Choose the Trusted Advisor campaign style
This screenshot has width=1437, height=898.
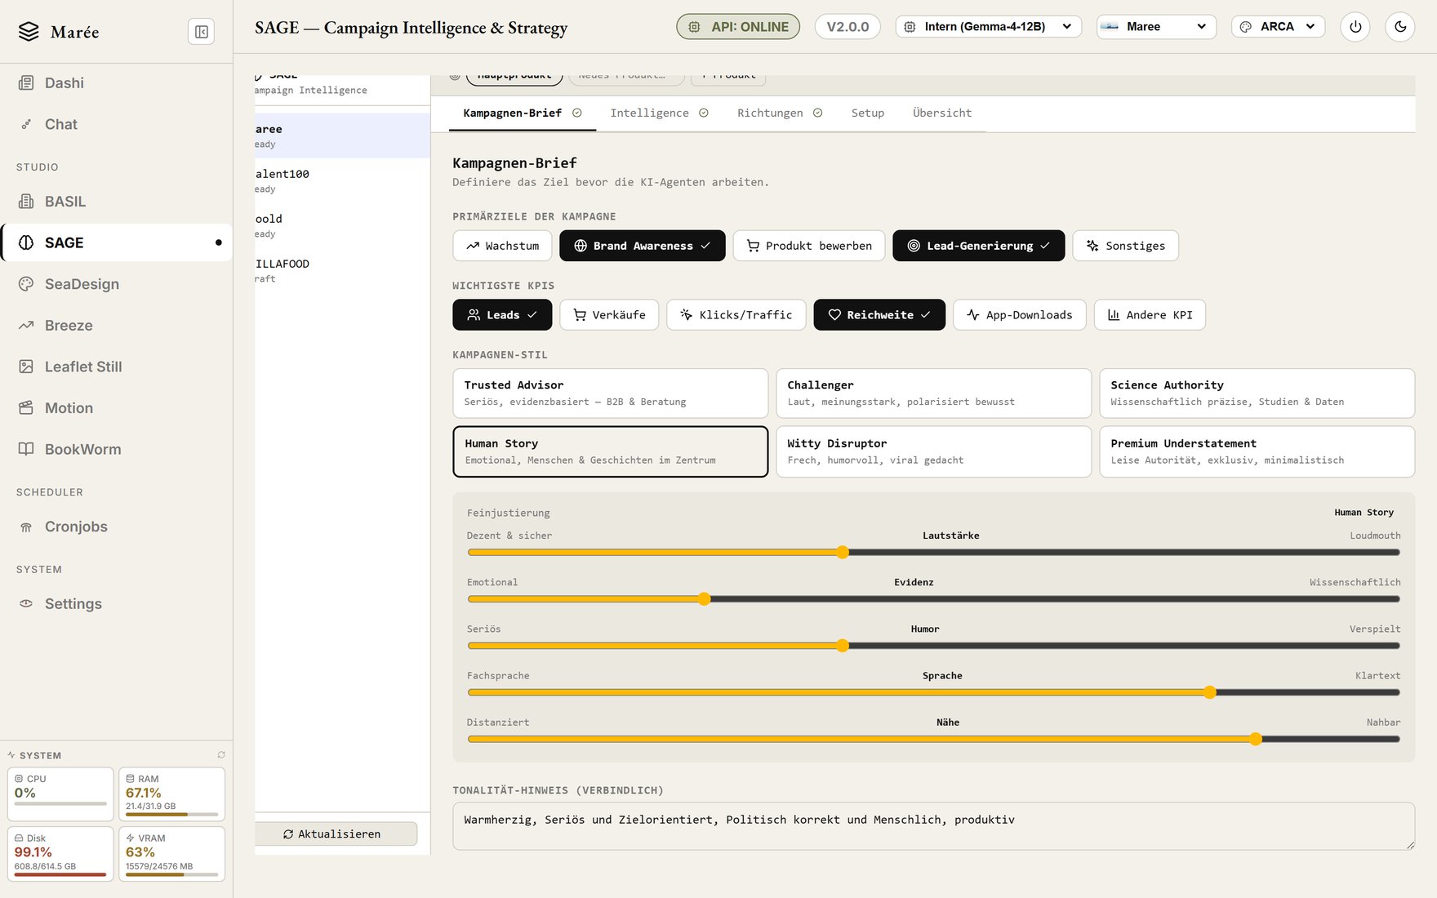pos(611,393)
